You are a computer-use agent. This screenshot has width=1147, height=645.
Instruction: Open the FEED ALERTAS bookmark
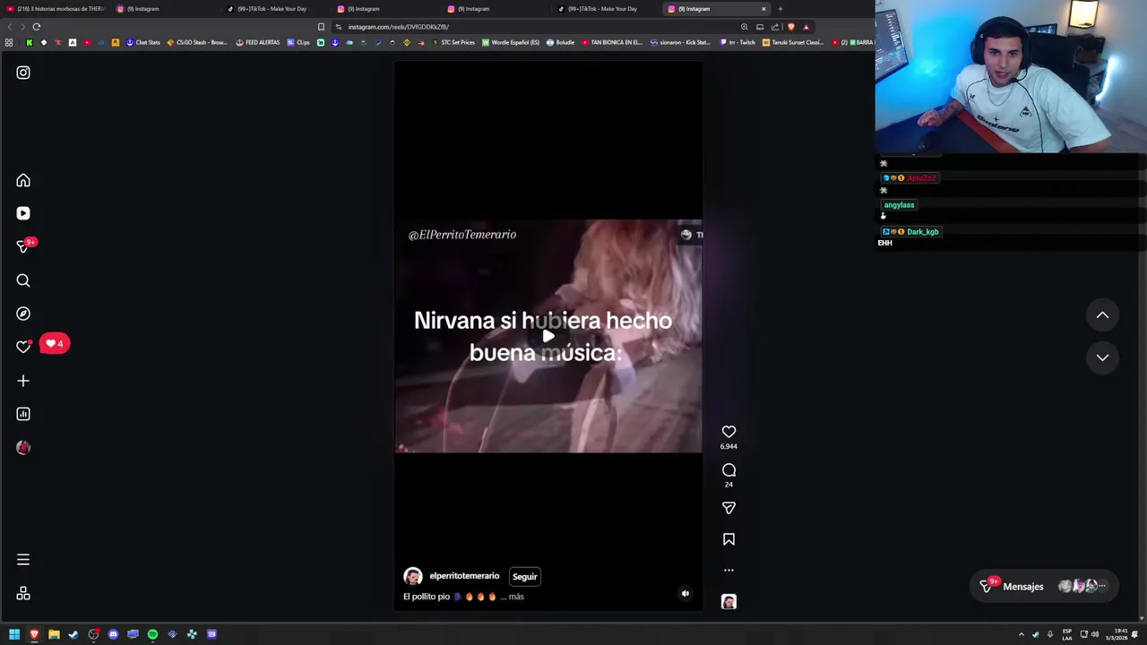pos(258,42)
